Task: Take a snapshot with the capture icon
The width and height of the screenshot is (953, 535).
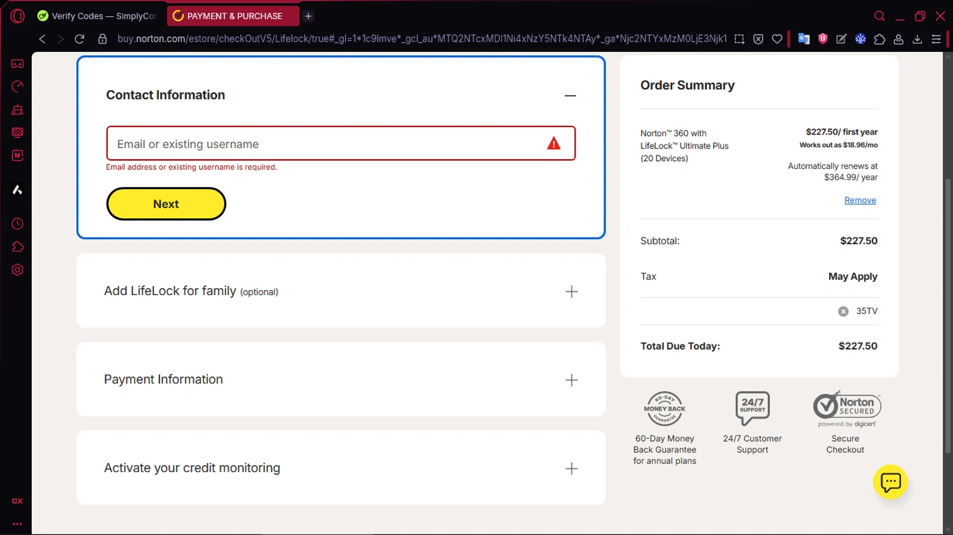Action: [739, 39]
